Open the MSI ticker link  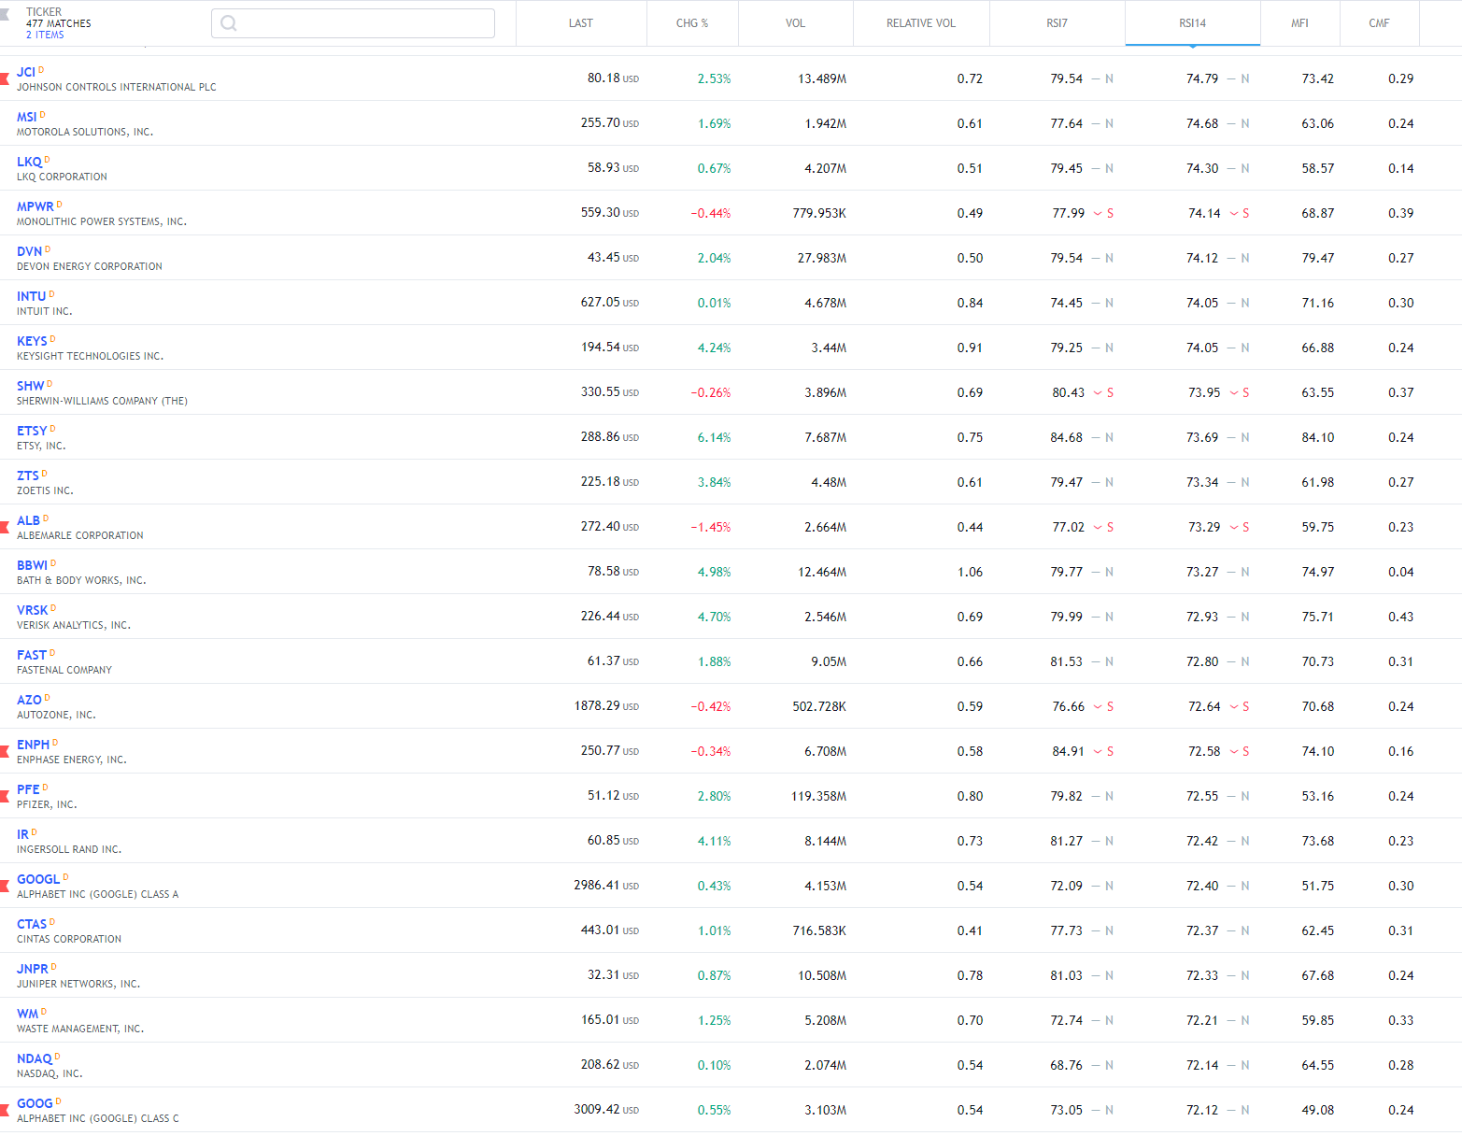(27, 117)
